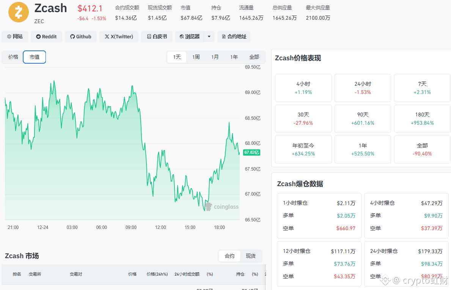Screen dimensions: 451x290
Task: Open the 浏览器 explorer button
Action: pos(190,36)
